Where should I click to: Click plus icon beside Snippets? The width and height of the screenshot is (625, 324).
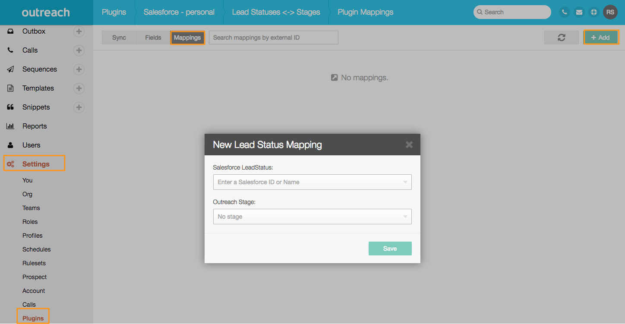click(x=79, y=107)
